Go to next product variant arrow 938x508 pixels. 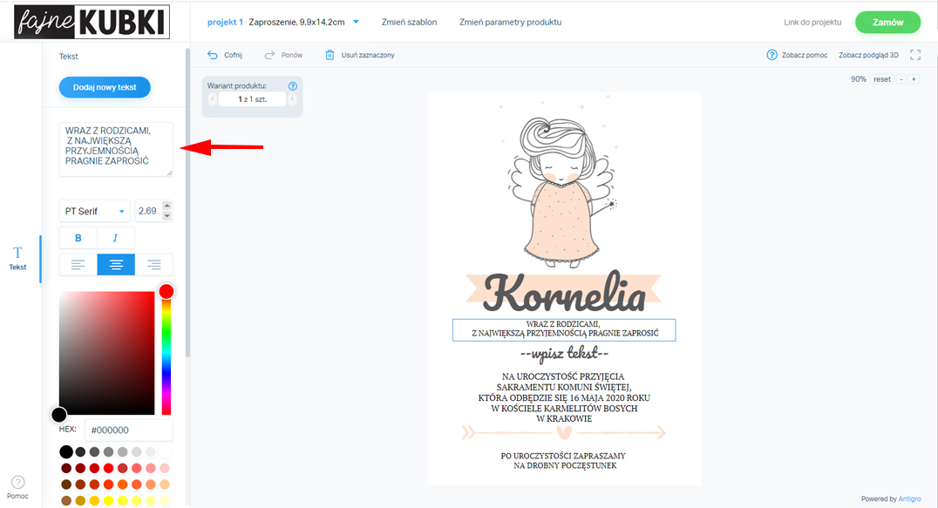(292, 99)
